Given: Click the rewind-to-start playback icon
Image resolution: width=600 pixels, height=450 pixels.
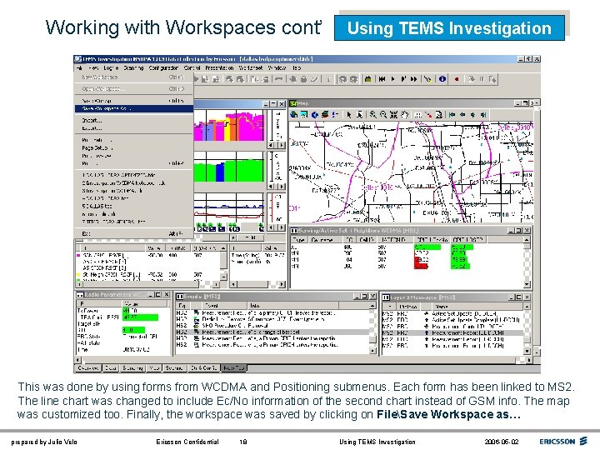Looking at the screenshot, I should (382, 79).
